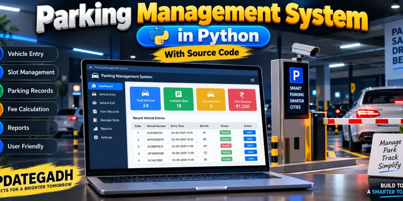Click the car icon next to Vehicle Entry in sidebar

(x=94, y=94)
